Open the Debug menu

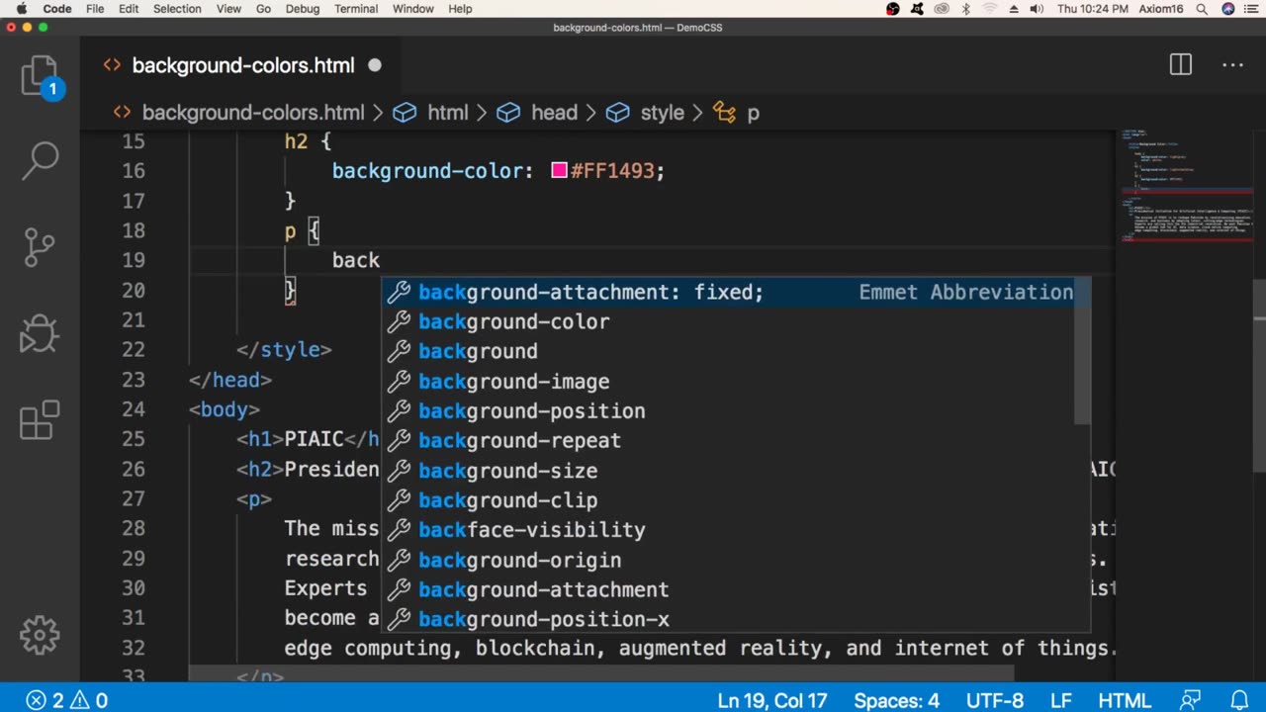pyautogui.click(x=303, y=9)
